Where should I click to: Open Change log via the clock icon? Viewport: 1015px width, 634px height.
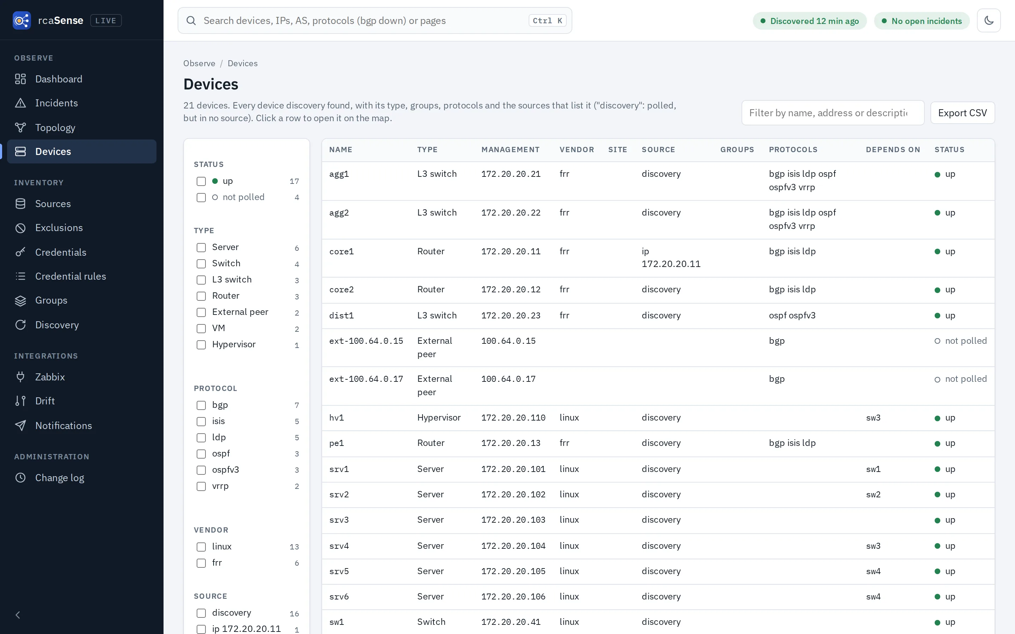[20, 478]
